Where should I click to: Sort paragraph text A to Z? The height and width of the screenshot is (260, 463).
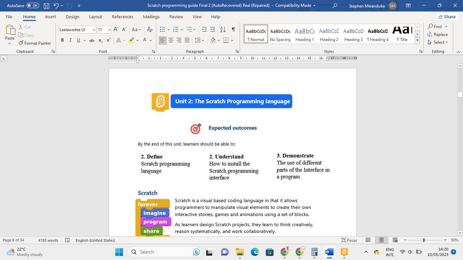(x=223, y=30)
